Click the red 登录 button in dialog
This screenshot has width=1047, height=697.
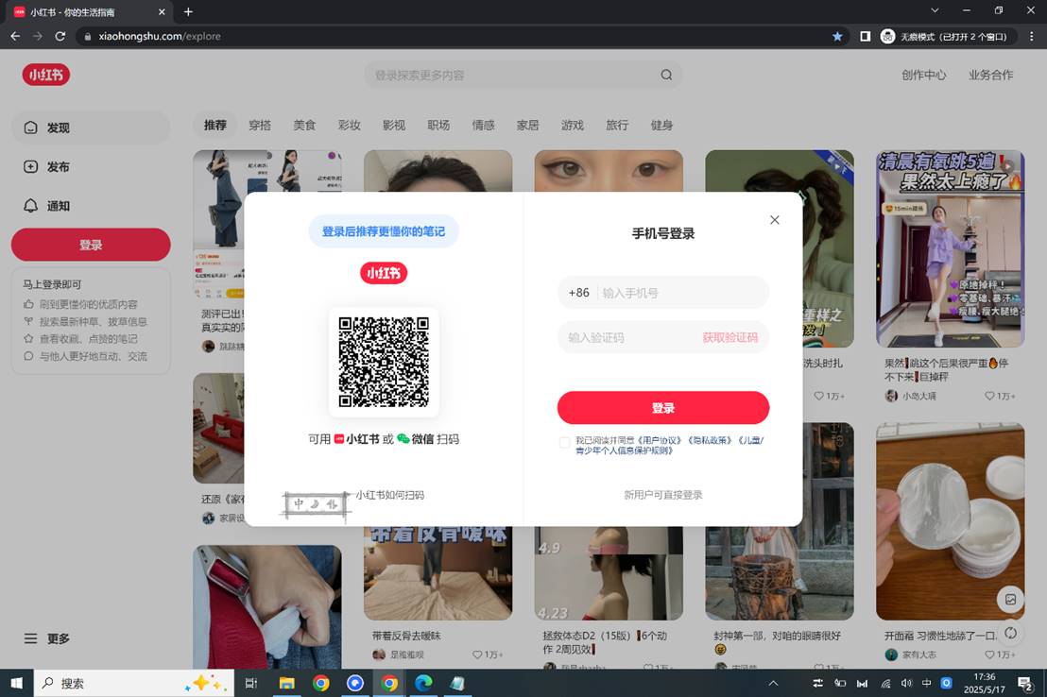[x=663, y=408]
